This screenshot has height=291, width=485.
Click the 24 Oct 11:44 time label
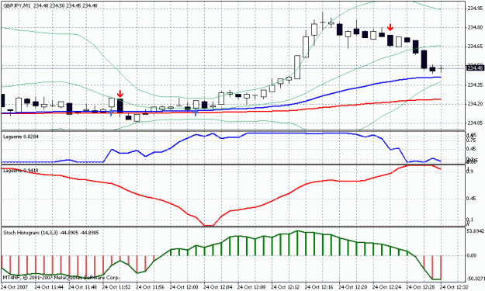pyautogui.click(x=49, y=287)
